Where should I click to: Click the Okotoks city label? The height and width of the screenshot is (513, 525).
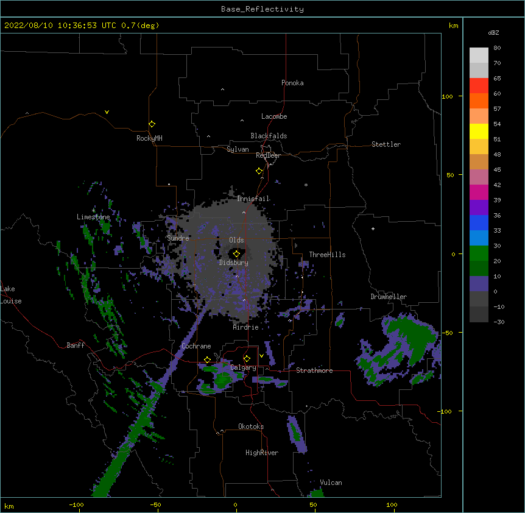point(251,426)
